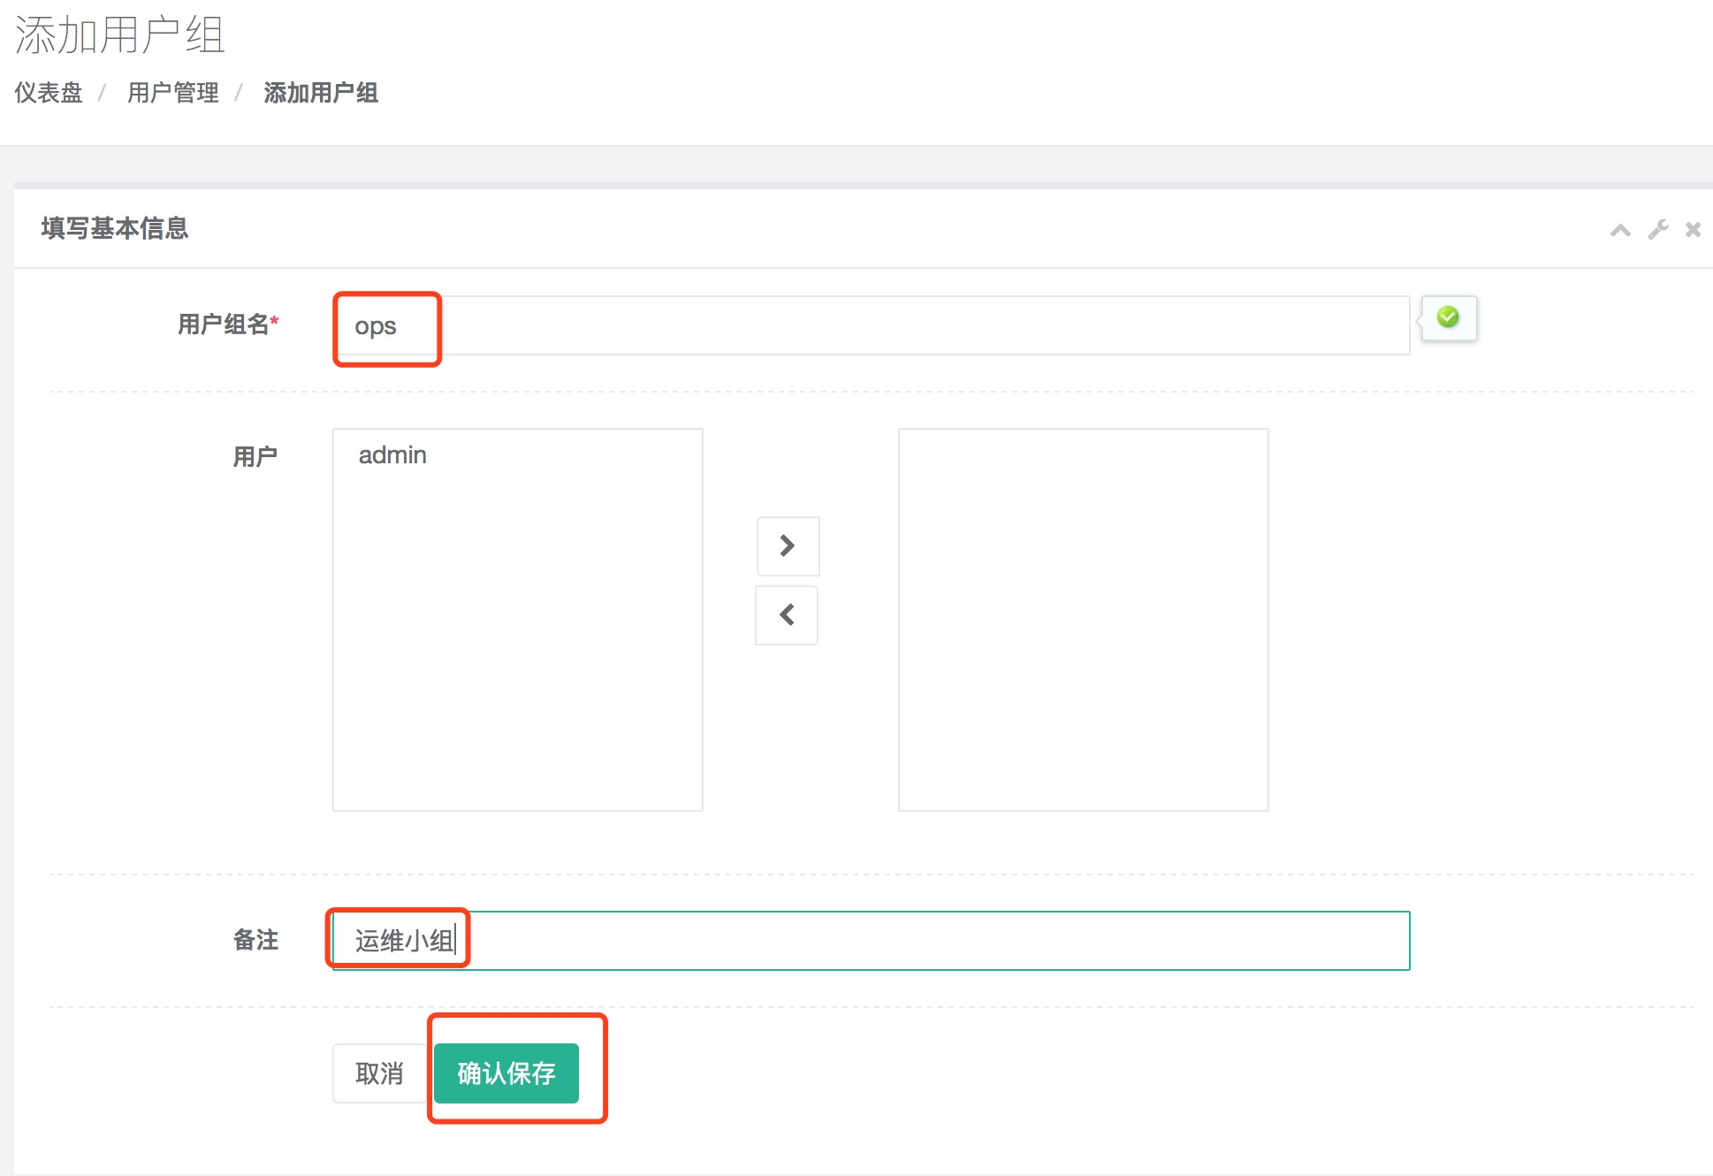Viewport: 1713px width, 1176px height.
Task: Select admin in the available users list
Action: coord(392,455)
